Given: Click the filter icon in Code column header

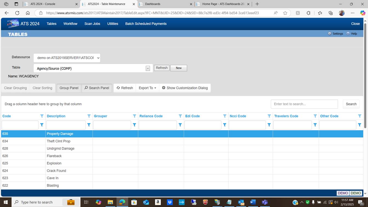Looking at the screenshot, I should (x=42, y=116).
